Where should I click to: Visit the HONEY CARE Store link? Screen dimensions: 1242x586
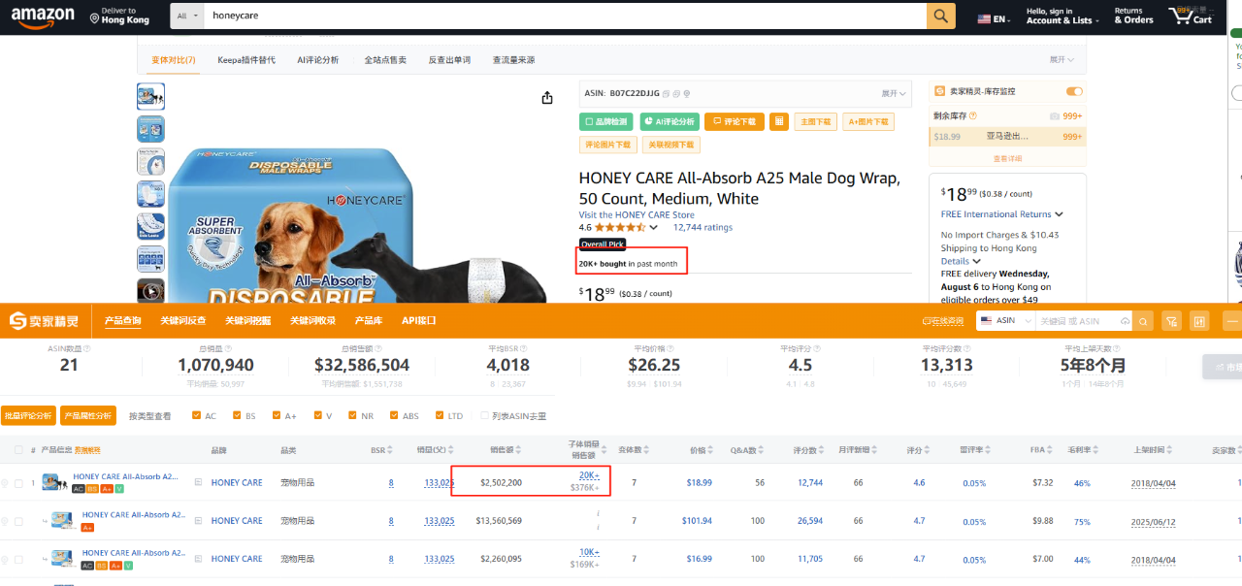click(x=637, y=215)
